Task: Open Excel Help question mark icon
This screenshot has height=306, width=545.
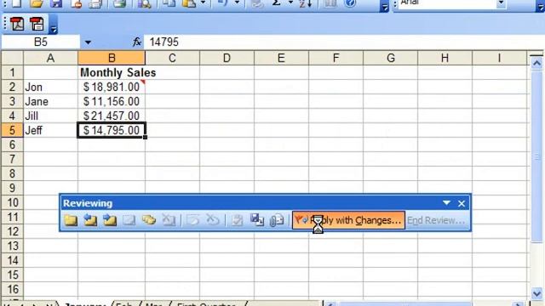Action: coord(350,3)
